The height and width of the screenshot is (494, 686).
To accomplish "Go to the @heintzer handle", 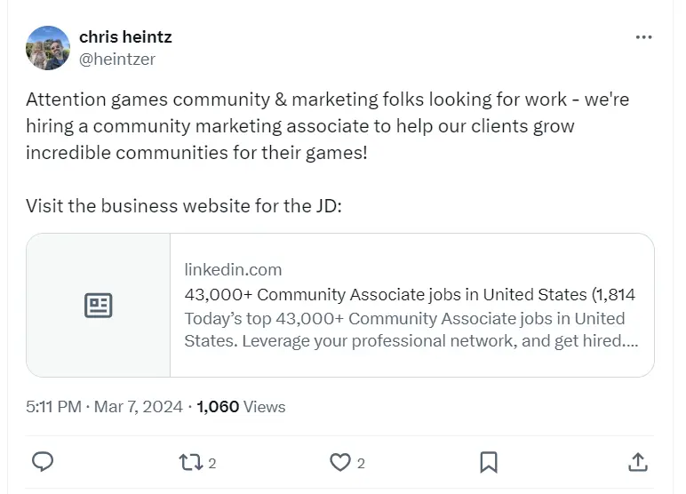I will [117, 59].
